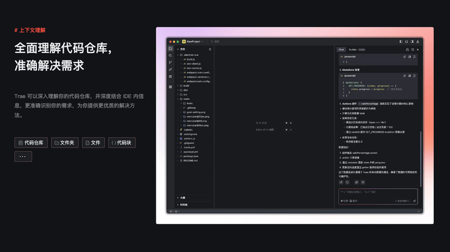The width and height of the screenshot is (450, 252).
Task: Open dev-runner.js in file tree
Action: (194, 68)
